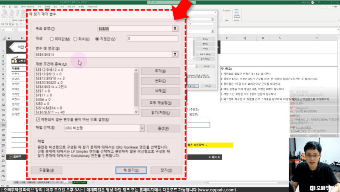Click the 해 찾기 solve button
This screenshot has width=340, height=192.
pyautogui.click(x=131, y=170)
